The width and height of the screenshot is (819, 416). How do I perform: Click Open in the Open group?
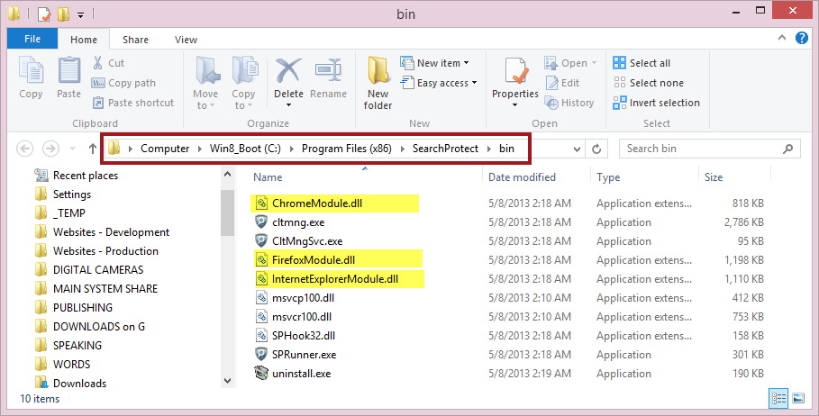tap(570, 63)
